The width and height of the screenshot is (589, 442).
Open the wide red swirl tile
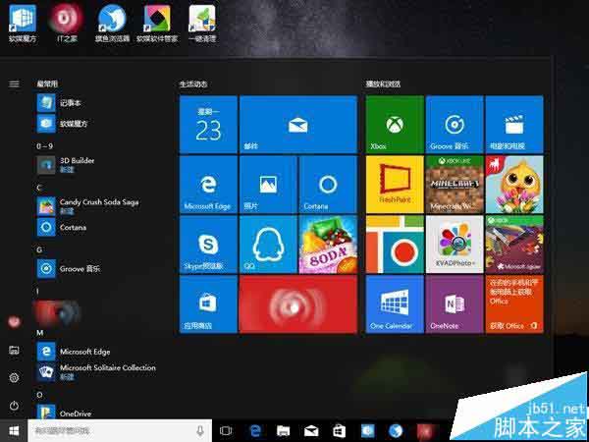click(x=298, y=304)
